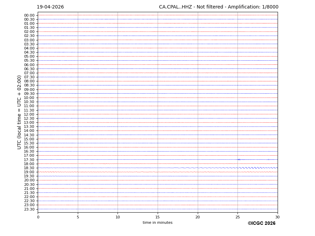This screenshot has width=315, height=236.
Task: Click the x-axis tick label 20
Action: pyautogui.click(x=198, y=217)
